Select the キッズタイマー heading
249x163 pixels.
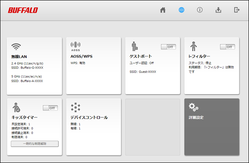click(24, 117)
